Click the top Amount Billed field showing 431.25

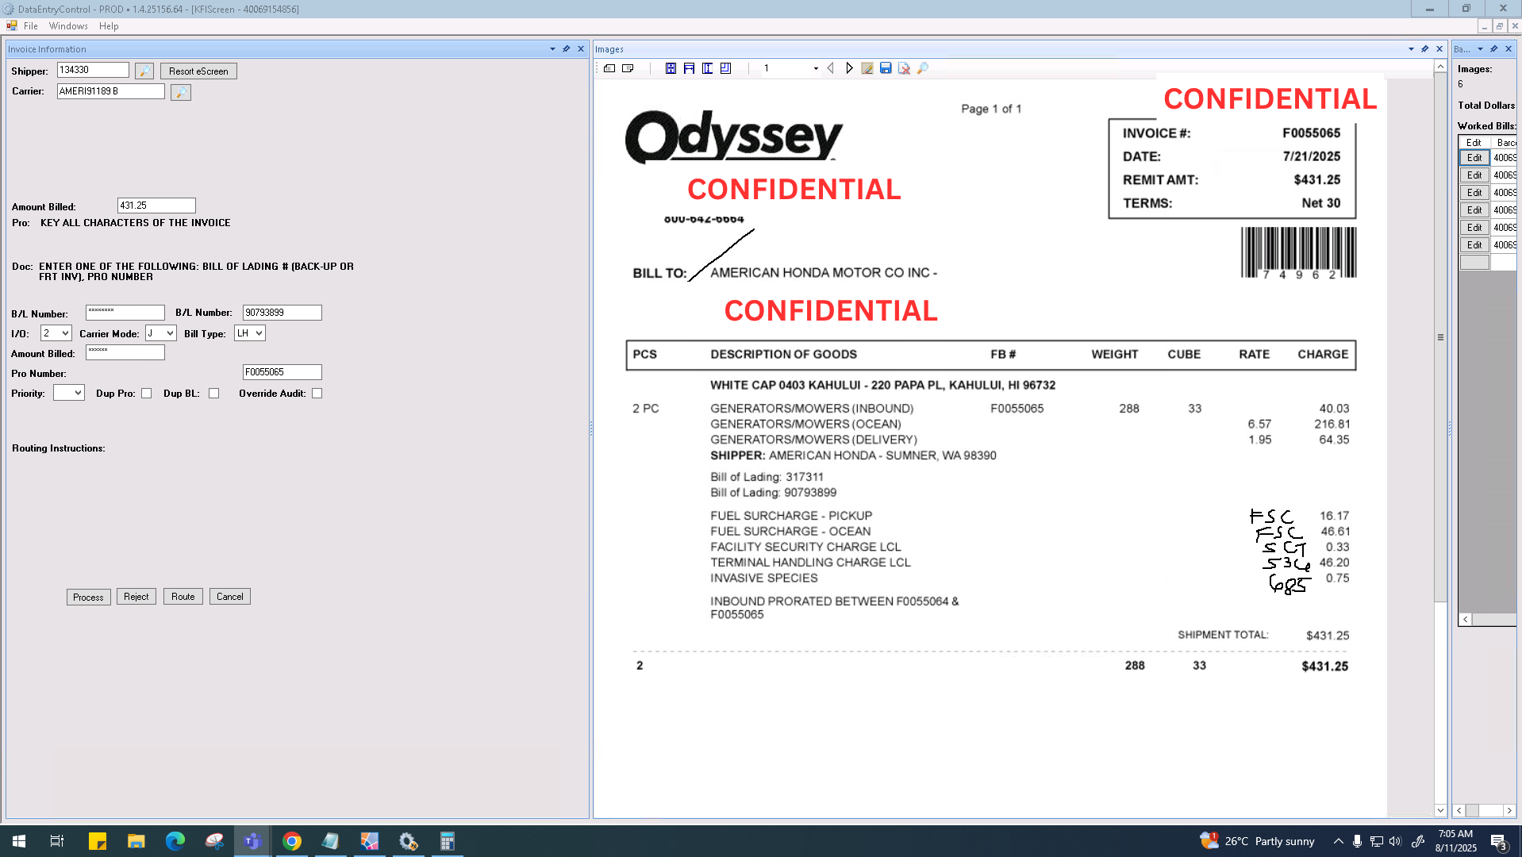tap(156, 206)
